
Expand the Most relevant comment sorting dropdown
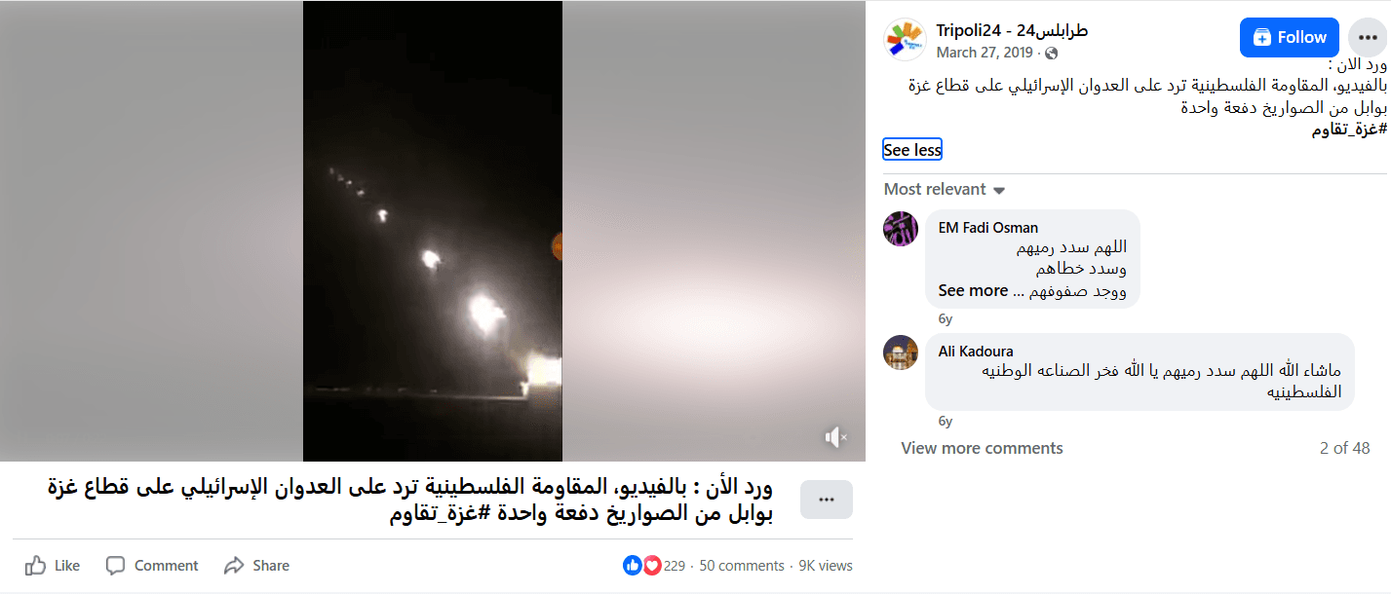click(x=944, y=189)
